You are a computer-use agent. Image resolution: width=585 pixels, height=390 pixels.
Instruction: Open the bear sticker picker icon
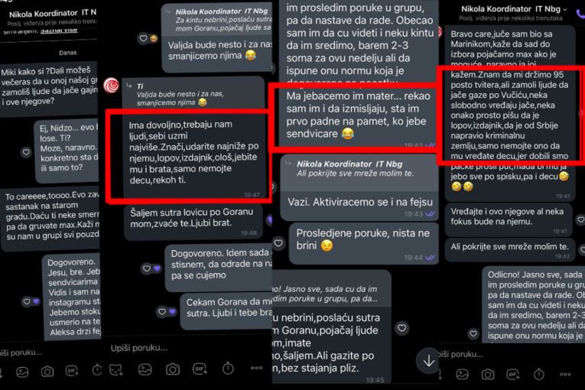click(116, 369)
